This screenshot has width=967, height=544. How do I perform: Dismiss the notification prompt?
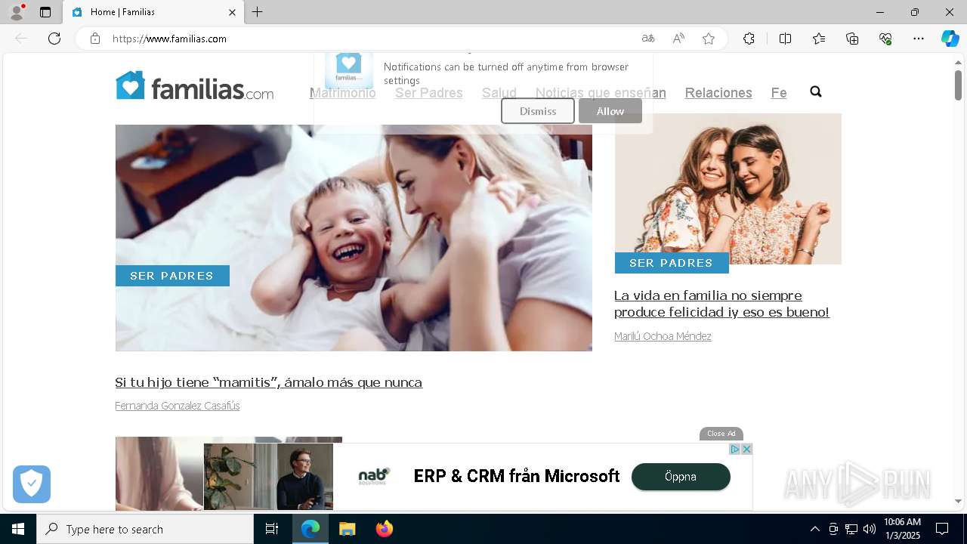(538, 111)
